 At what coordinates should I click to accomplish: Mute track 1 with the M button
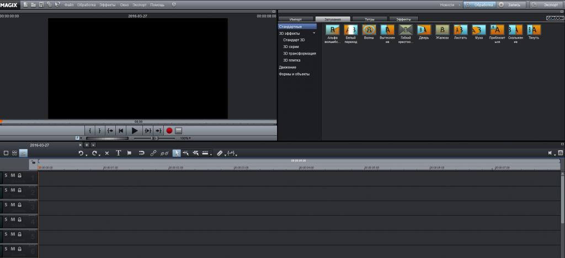click(13, 175)
